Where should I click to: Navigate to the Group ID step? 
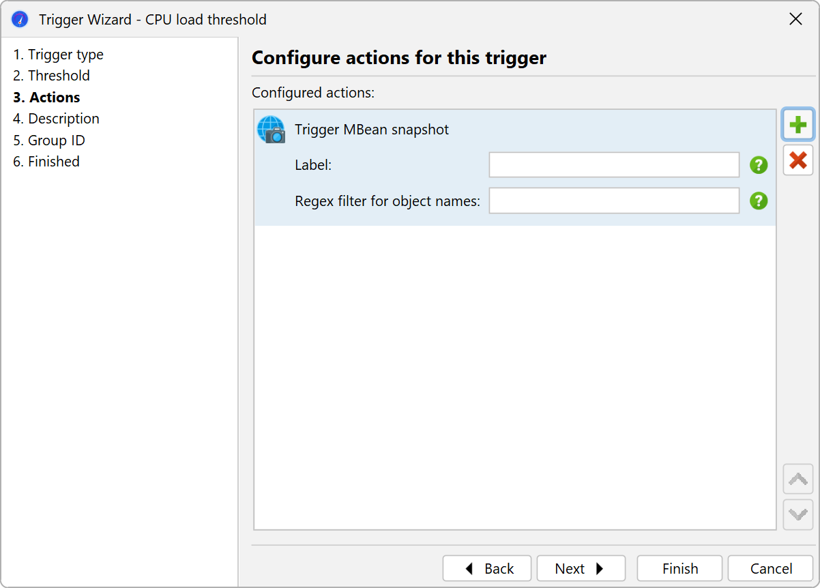(x=49, y=141)
